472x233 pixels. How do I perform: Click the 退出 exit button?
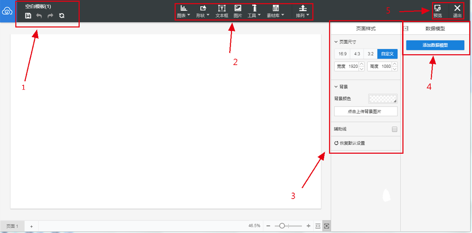457,11
